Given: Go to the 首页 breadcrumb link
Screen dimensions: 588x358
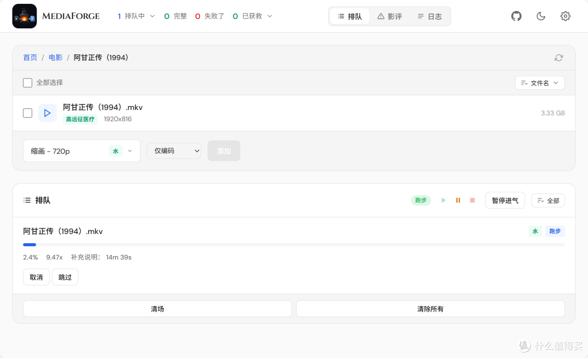Looking at the screenshot, I should (30, 57).
